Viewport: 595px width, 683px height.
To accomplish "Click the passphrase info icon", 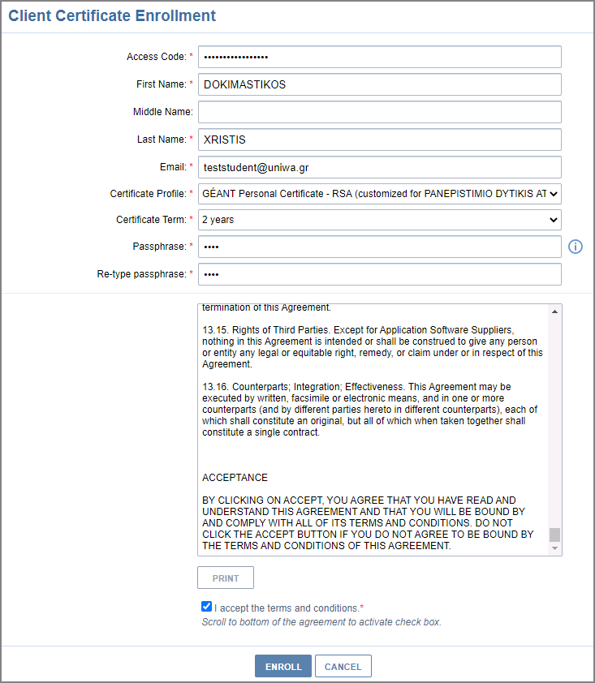I will (x=575, y=247).
